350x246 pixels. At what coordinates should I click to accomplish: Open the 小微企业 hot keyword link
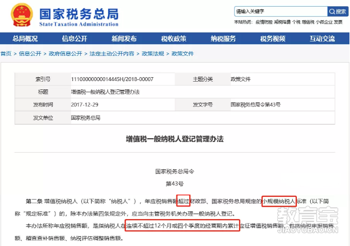[324, 22]
